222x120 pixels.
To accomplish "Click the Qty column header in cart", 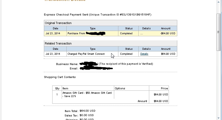I will [57, 88].
